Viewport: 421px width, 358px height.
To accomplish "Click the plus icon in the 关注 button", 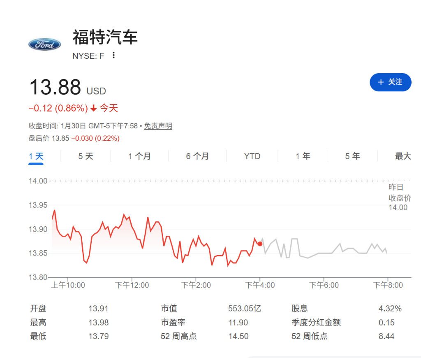I will [x=380, y=82].
